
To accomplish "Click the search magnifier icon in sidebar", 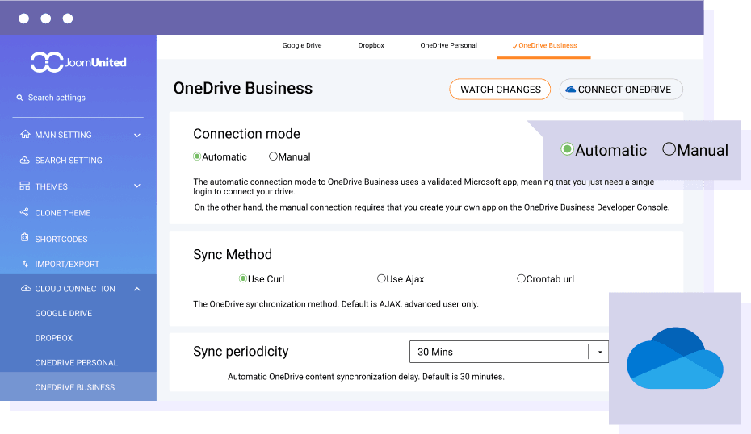I will coord(20,98).
